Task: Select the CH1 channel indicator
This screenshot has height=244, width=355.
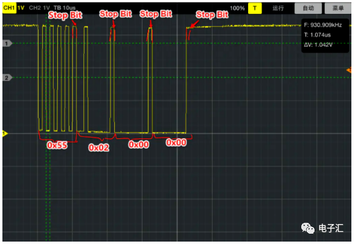Action: click(9, 8)
